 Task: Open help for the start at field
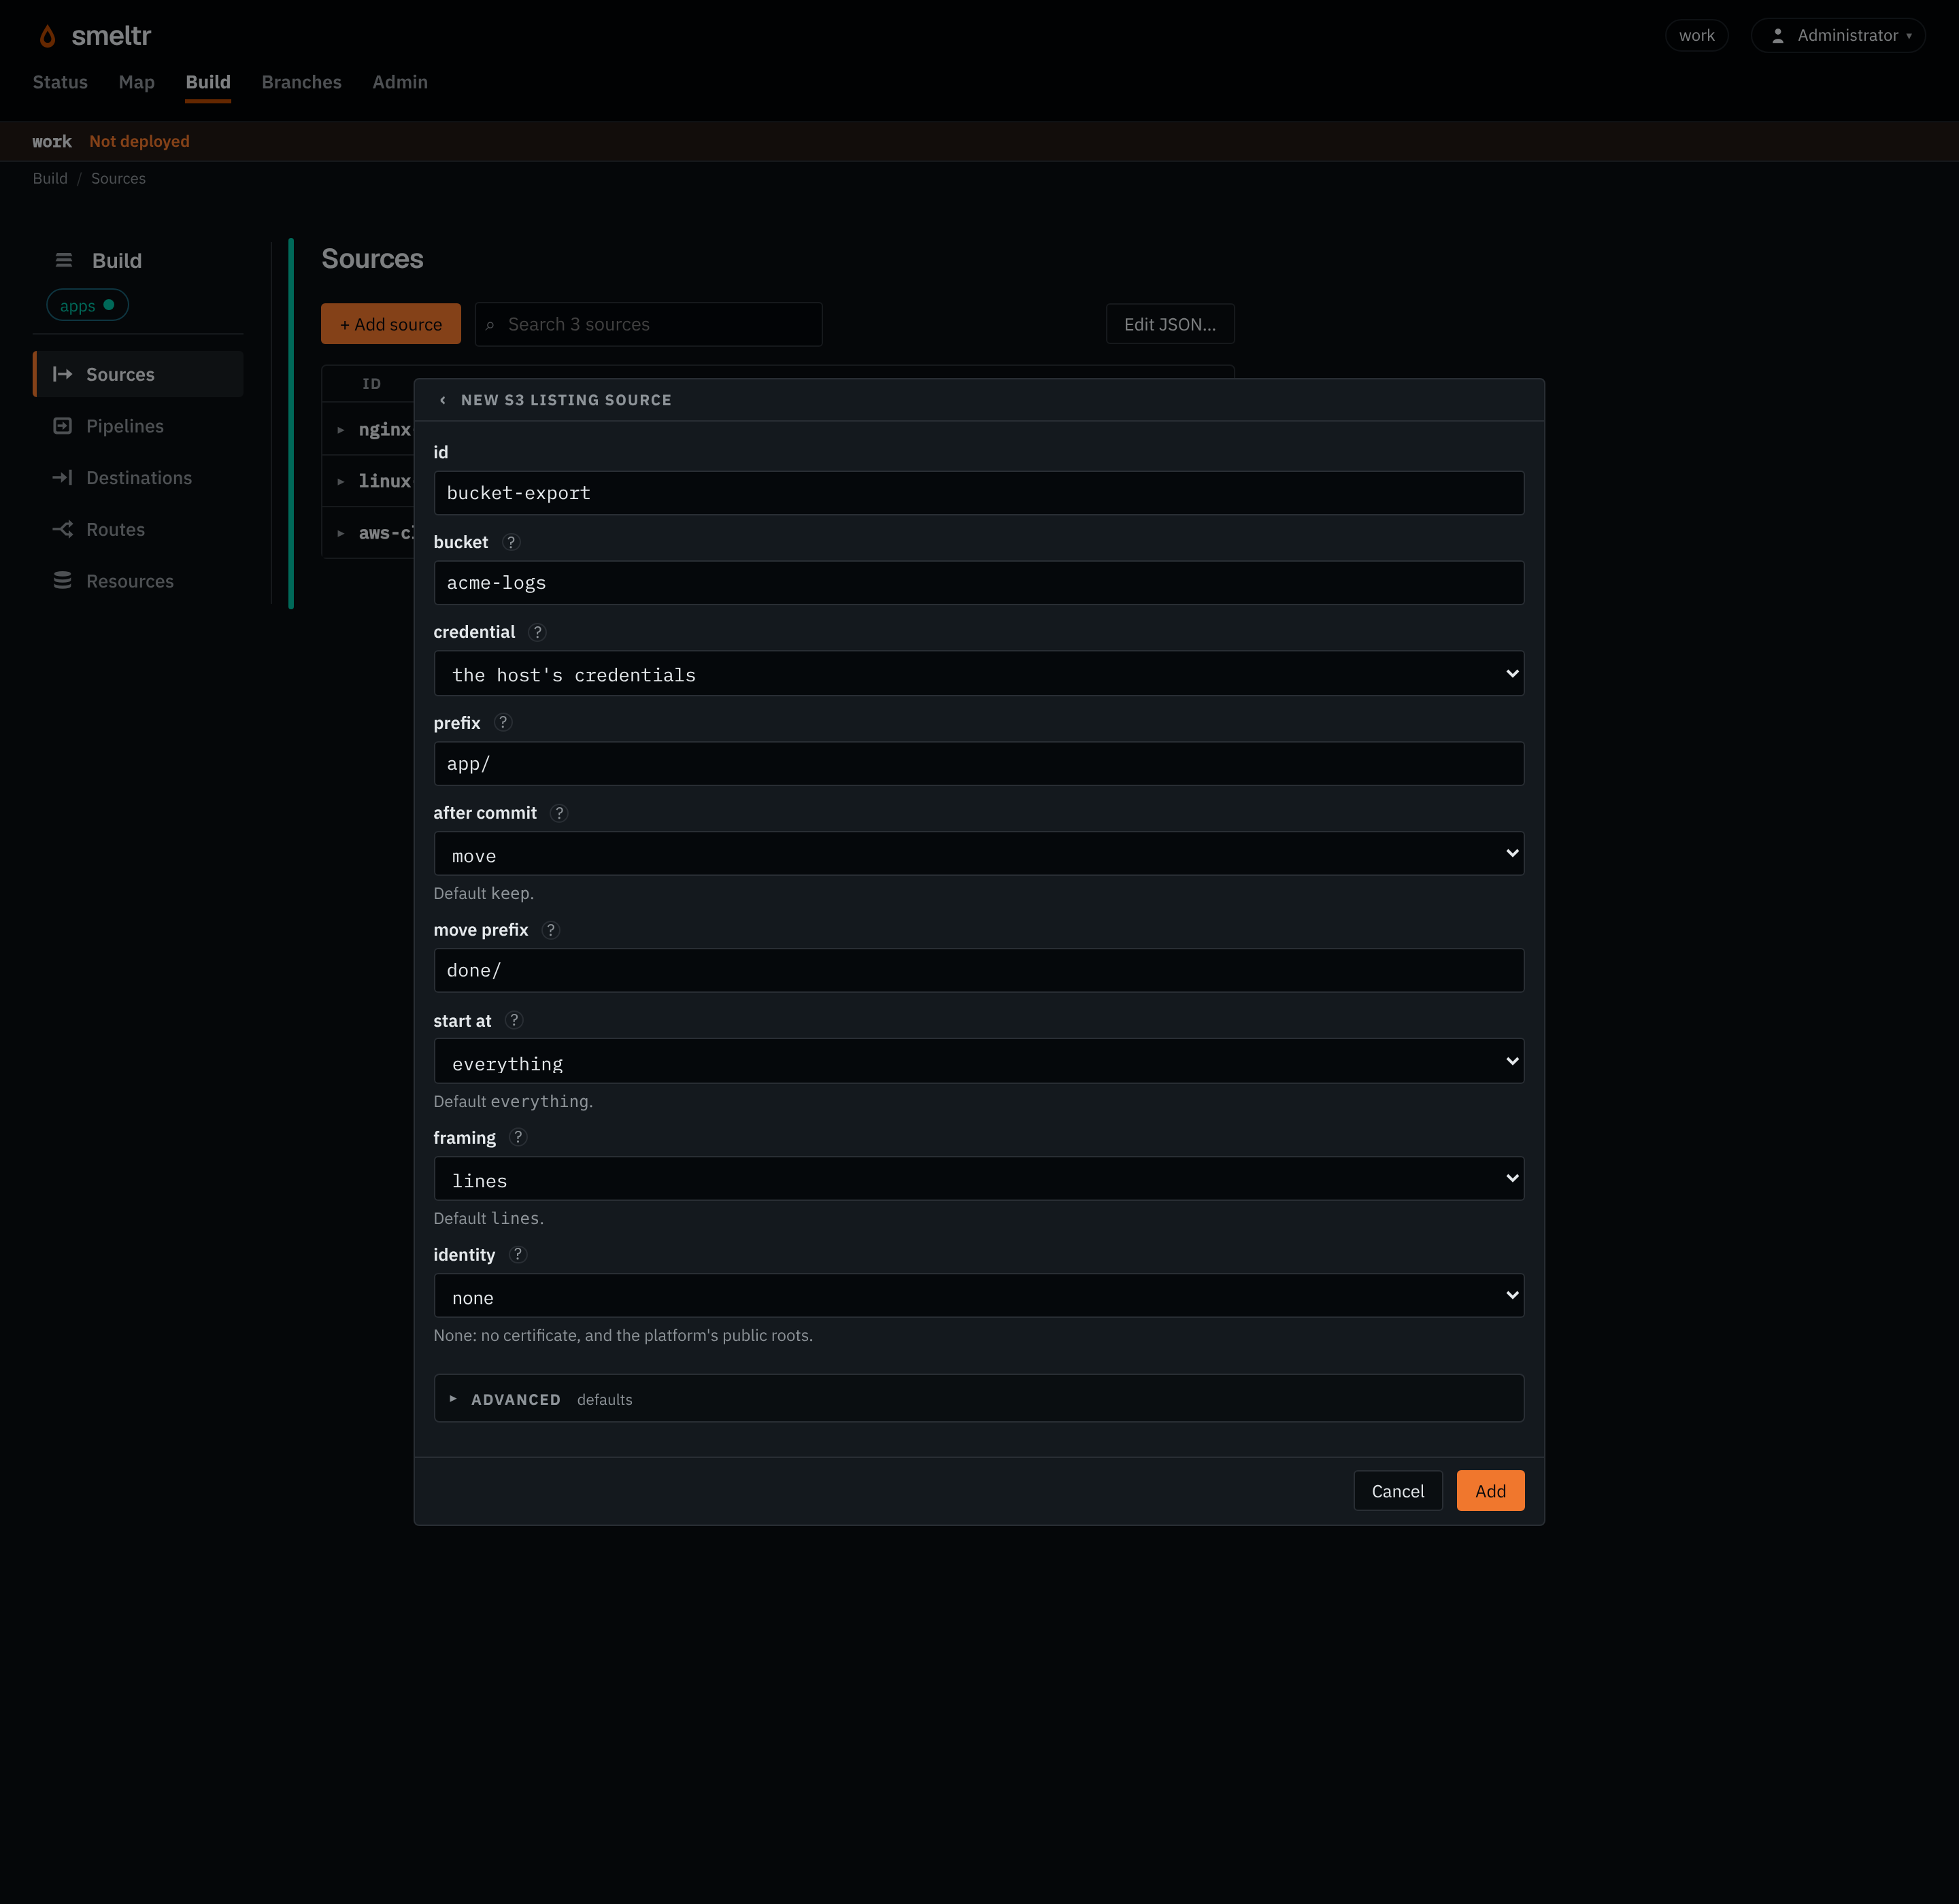pos(514,1020)
